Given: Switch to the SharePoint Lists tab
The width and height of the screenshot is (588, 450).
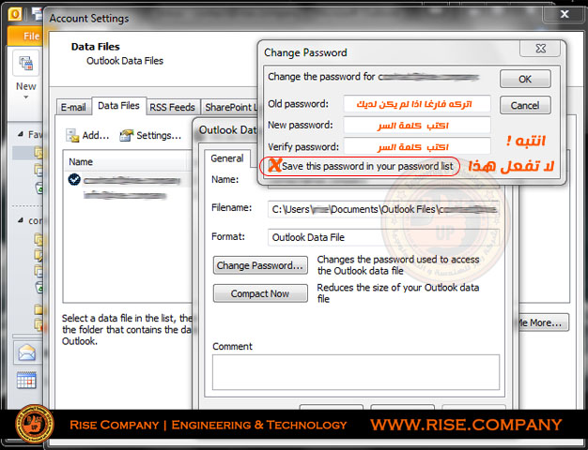Looking at the screenshot, I should pyautogui.click(x=229, y=108).
